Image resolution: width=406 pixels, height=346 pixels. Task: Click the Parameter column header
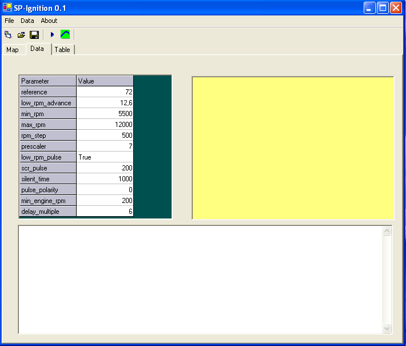(48, 81)
